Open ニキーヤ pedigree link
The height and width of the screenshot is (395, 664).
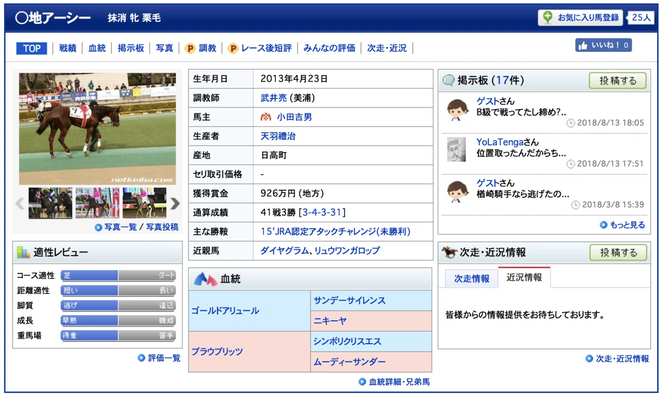click(330, 321)
